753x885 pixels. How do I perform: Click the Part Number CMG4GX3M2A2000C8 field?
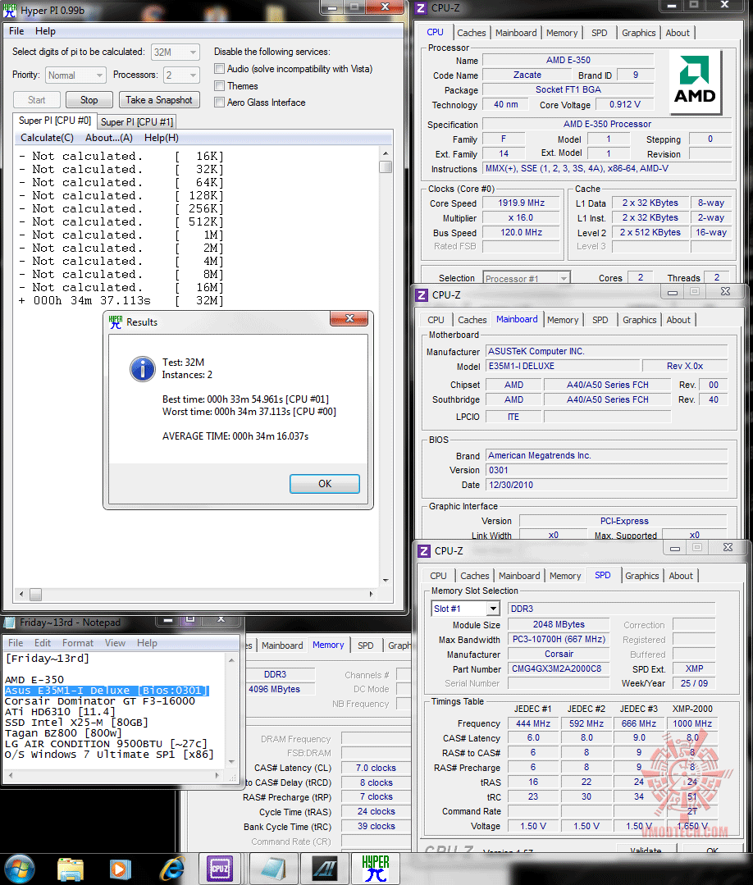coord(559,668)
